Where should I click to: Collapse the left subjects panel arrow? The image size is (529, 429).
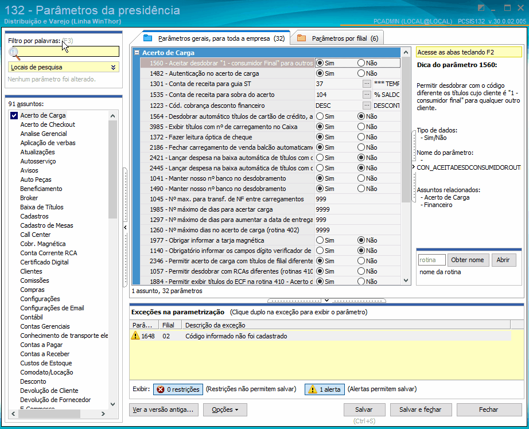125,227
